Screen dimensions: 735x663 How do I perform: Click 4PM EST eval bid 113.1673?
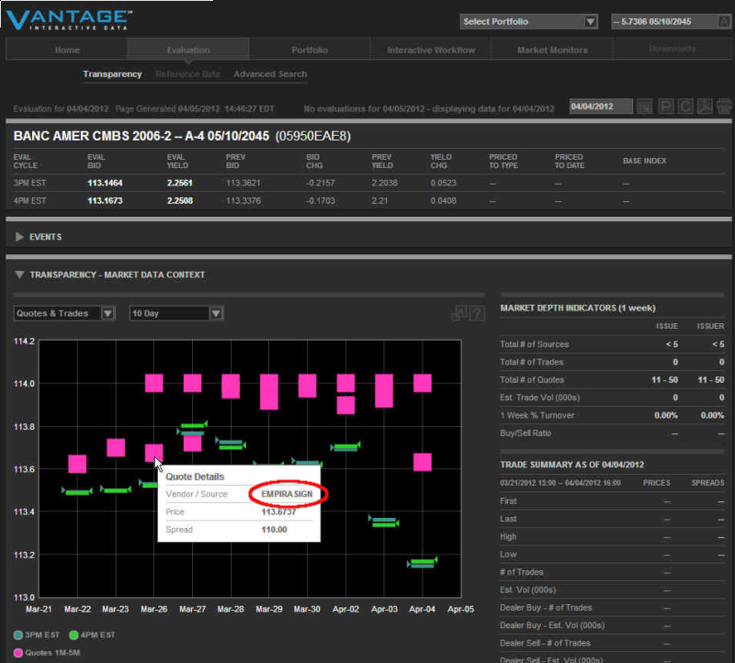(105, 200)
